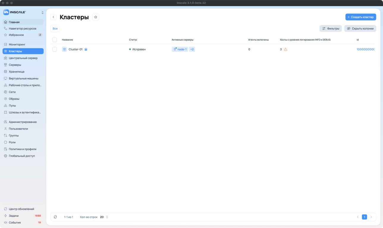383x228 pixels.
Task: Open Роли section in the sidebar
Action: tap(23, 142)
